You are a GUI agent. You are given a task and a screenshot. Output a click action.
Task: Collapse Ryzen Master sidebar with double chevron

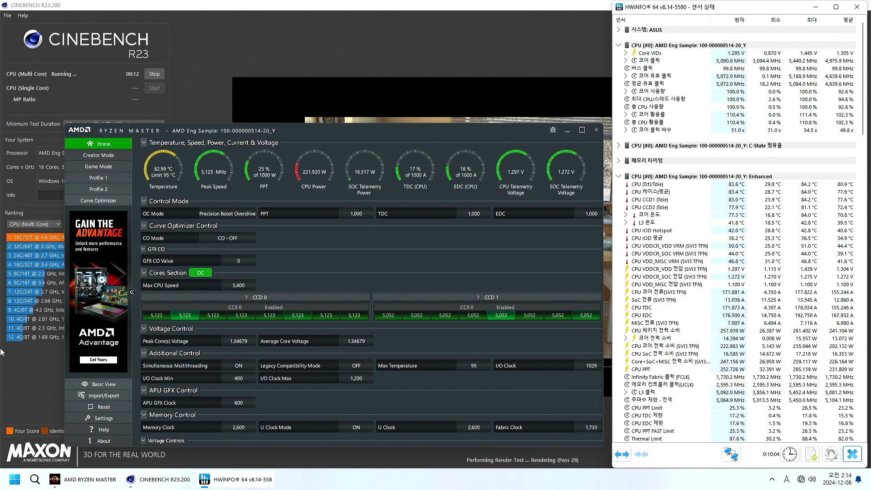pyautogui.click(x=132, y=292)
